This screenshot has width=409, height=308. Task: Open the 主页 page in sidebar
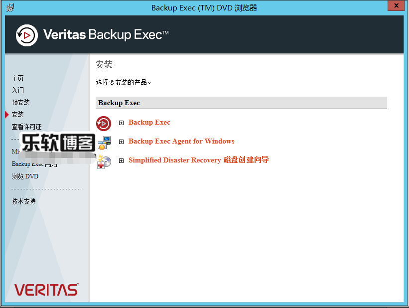pyautogui.click(x=18, y=78)
